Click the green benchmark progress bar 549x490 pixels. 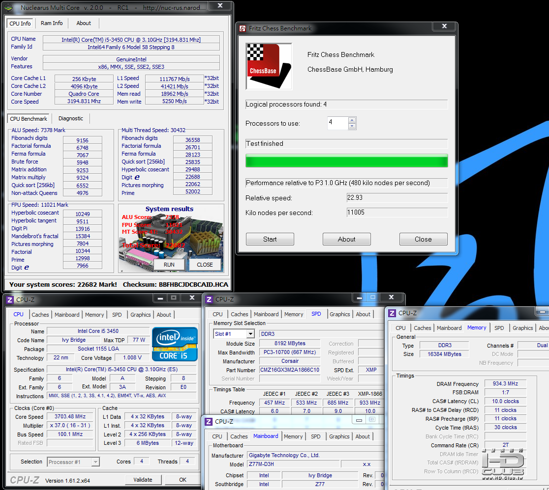[347, 161]
